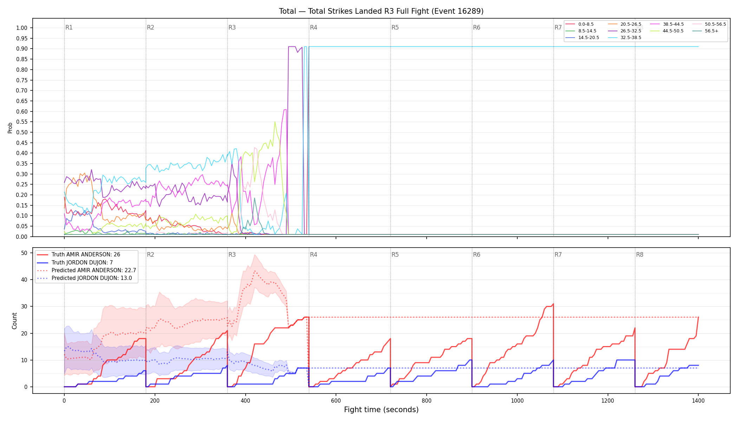Click the '32.5-38.5' legend label

coord(631,38)
